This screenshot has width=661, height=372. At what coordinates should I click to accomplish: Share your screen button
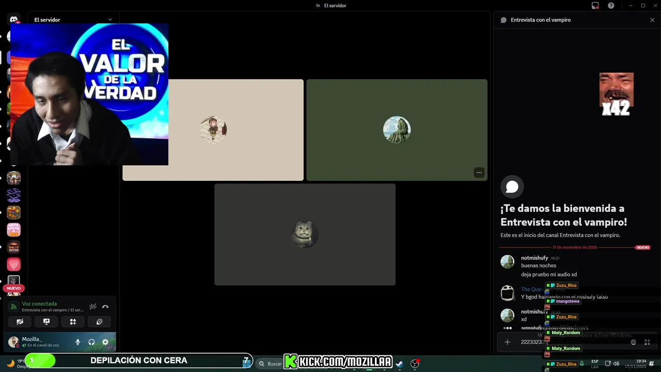click(46, 321)
